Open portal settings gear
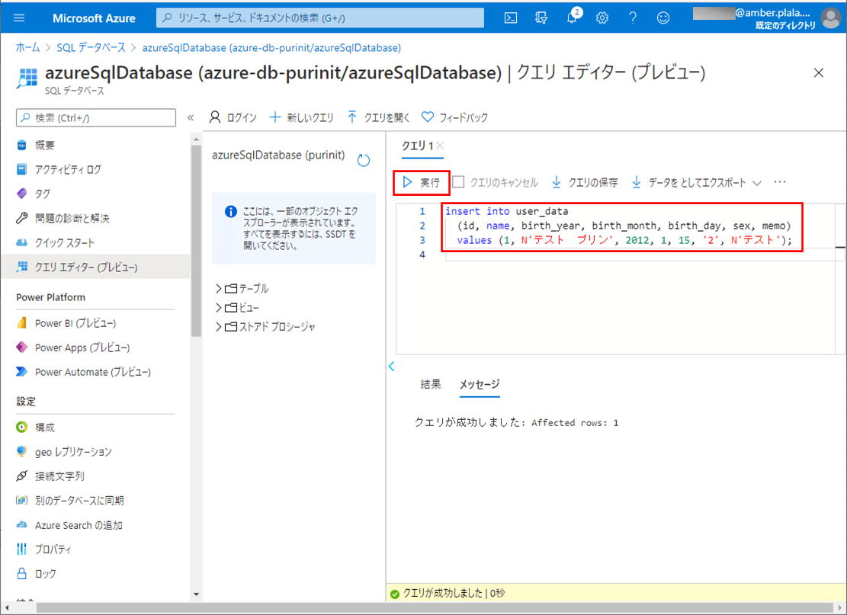Image resolution: width=847 pixels, height=615 pixels. click(602, 18)
